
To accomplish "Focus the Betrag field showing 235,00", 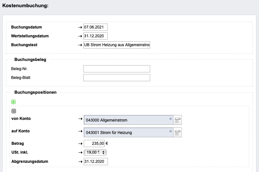I will click(94, 143).
